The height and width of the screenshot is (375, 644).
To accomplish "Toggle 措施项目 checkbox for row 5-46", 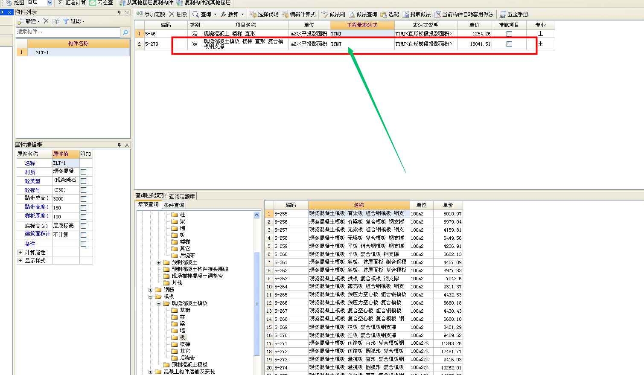I will click(x=509, y=34).
